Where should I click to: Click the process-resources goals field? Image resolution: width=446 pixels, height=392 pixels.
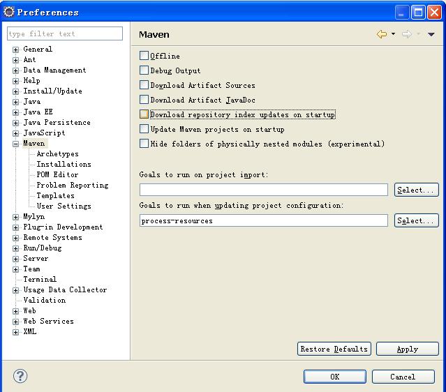264,220
